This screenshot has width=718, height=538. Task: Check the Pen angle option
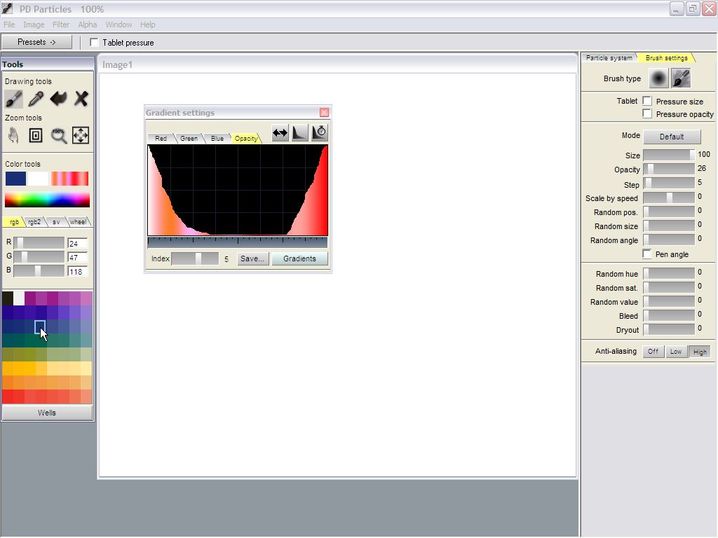(647, 254)
